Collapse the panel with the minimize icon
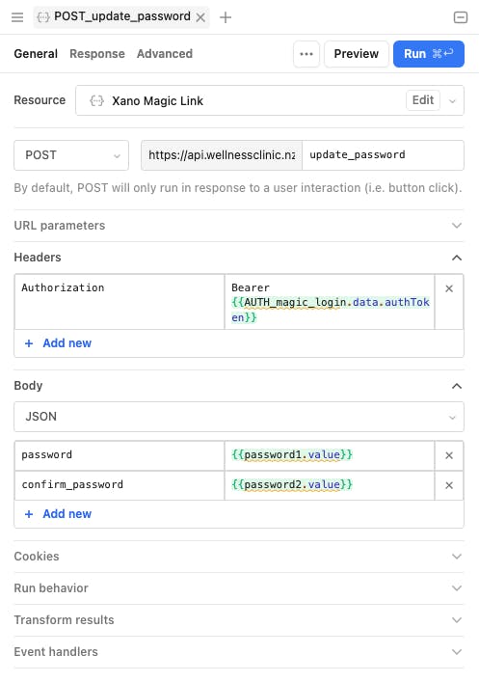Screen dimensions: 479x682 coord(461,17)
